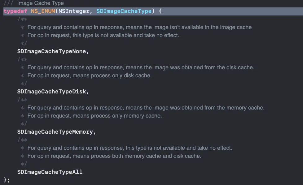Click comment 'process both memory cache and disk cache'
Viewport: 303px width, 185px height.
[114, 156]
